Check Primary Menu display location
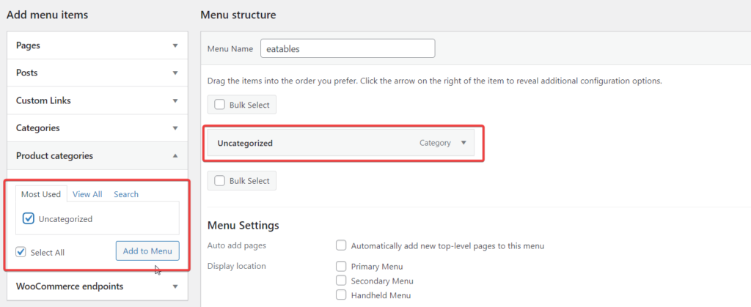The height and width of the screenshot is (307, 751). [341, 266]
